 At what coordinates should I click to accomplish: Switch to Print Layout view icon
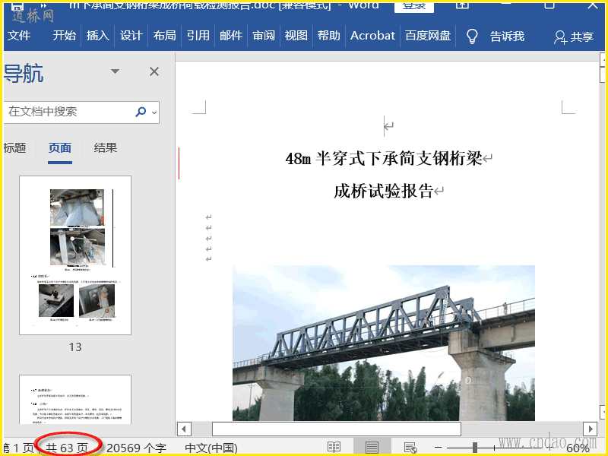point(372,447)
